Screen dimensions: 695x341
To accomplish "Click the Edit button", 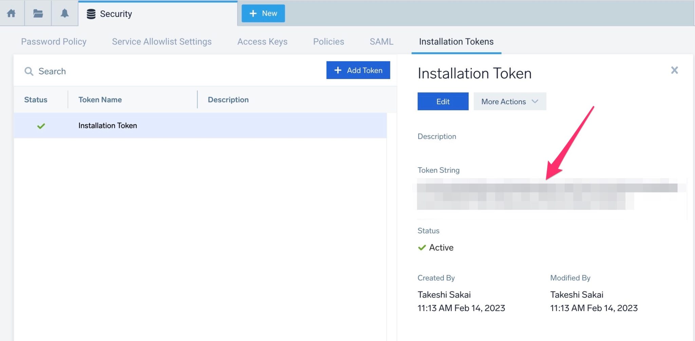I will click(443, 101).
